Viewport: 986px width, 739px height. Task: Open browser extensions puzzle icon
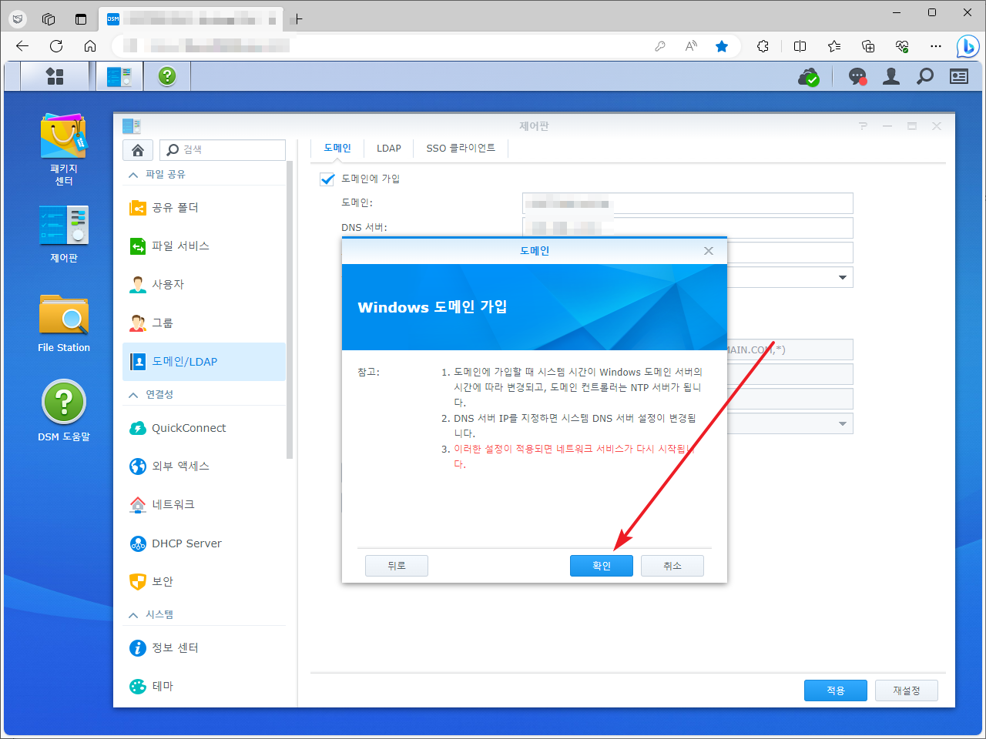click(763, 46)
